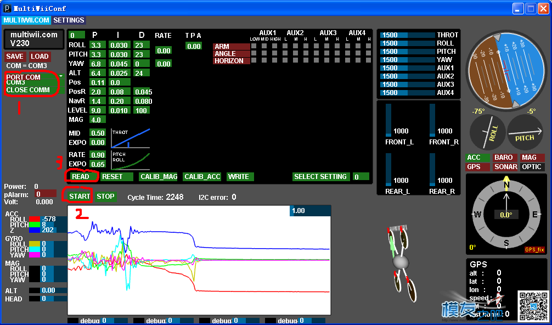552x325 pixels.
Task: Click the multiwii.com V230 version label
Action: click(34, 39)
